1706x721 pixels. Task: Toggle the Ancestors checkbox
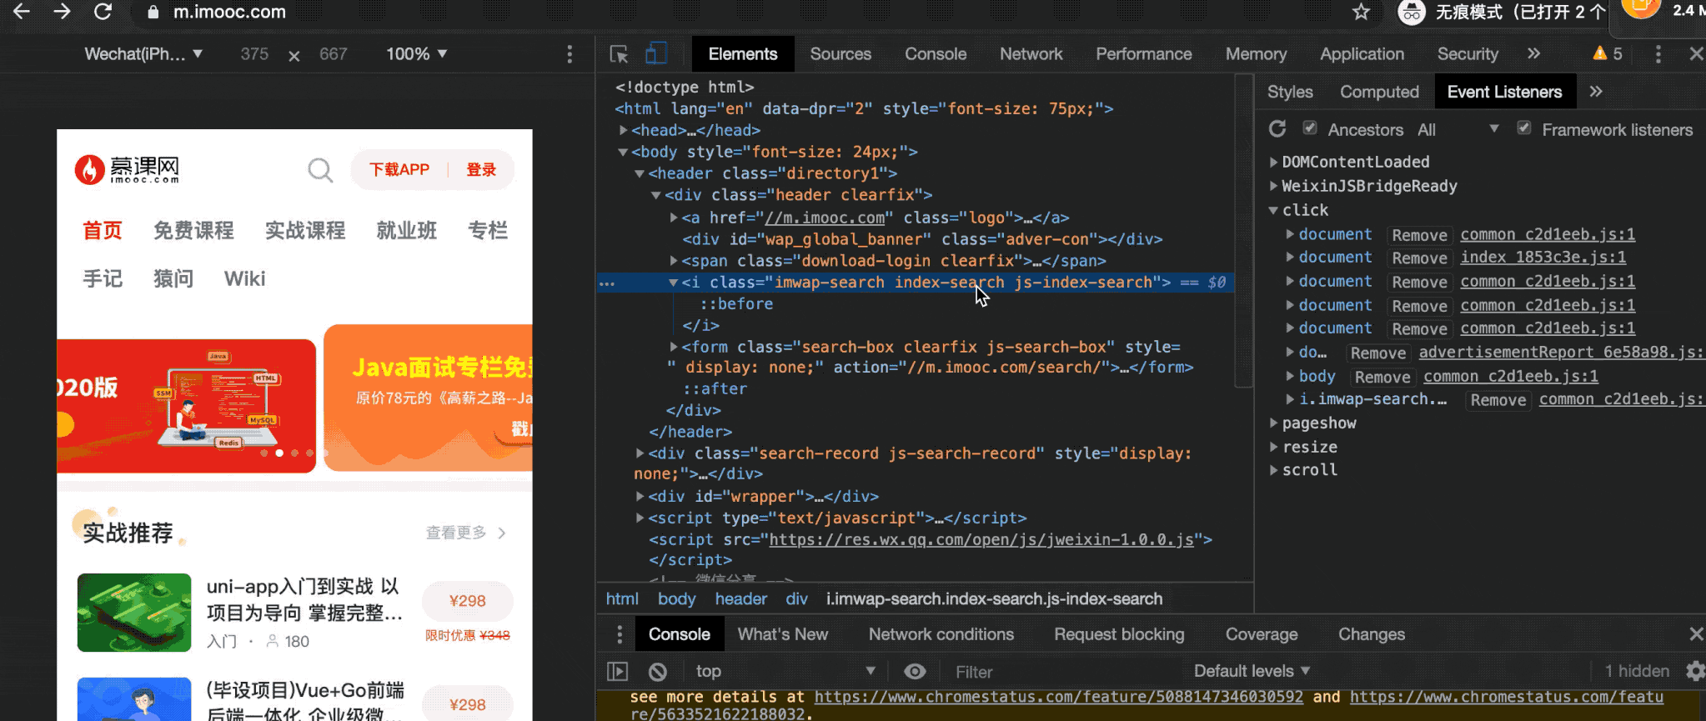click(x=1310, y=128)
